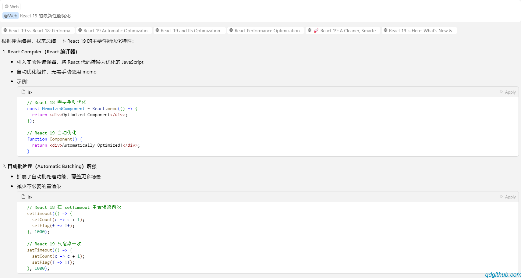Viewport: 521px width, 278px height.
Task: Click file icon of second jsx block
Action: point(23,197)
